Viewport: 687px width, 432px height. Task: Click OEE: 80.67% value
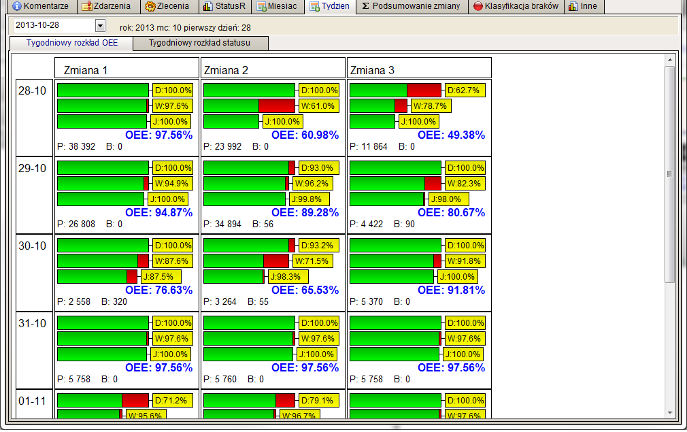click(x=451, y=212)
